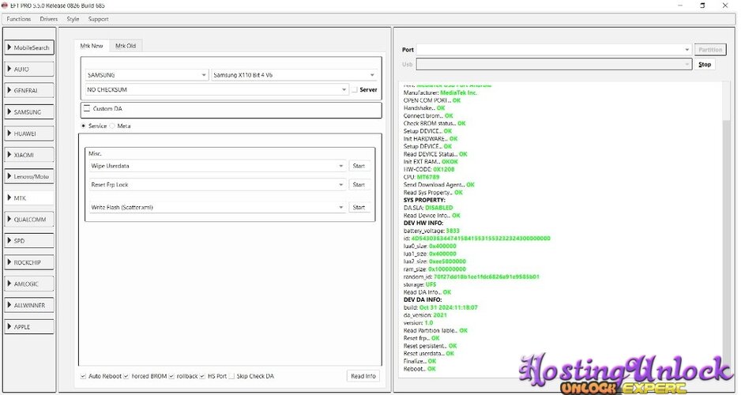This screenshot has height=395, width=741.
Task: Click the log panel vertical scrollbar
Action: coord(728,236)
